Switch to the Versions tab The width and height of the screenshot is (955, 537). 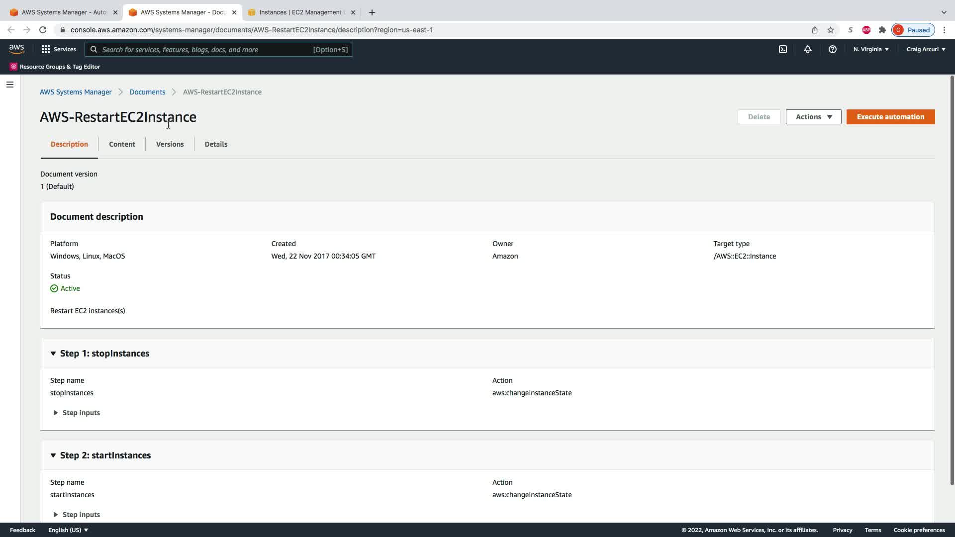pyautogui.click(x=170, y=144)
